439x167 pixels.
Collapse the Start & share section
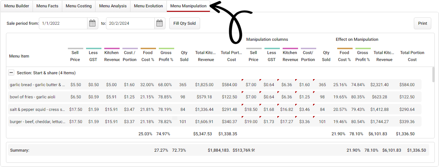click(x=11, y=73)
